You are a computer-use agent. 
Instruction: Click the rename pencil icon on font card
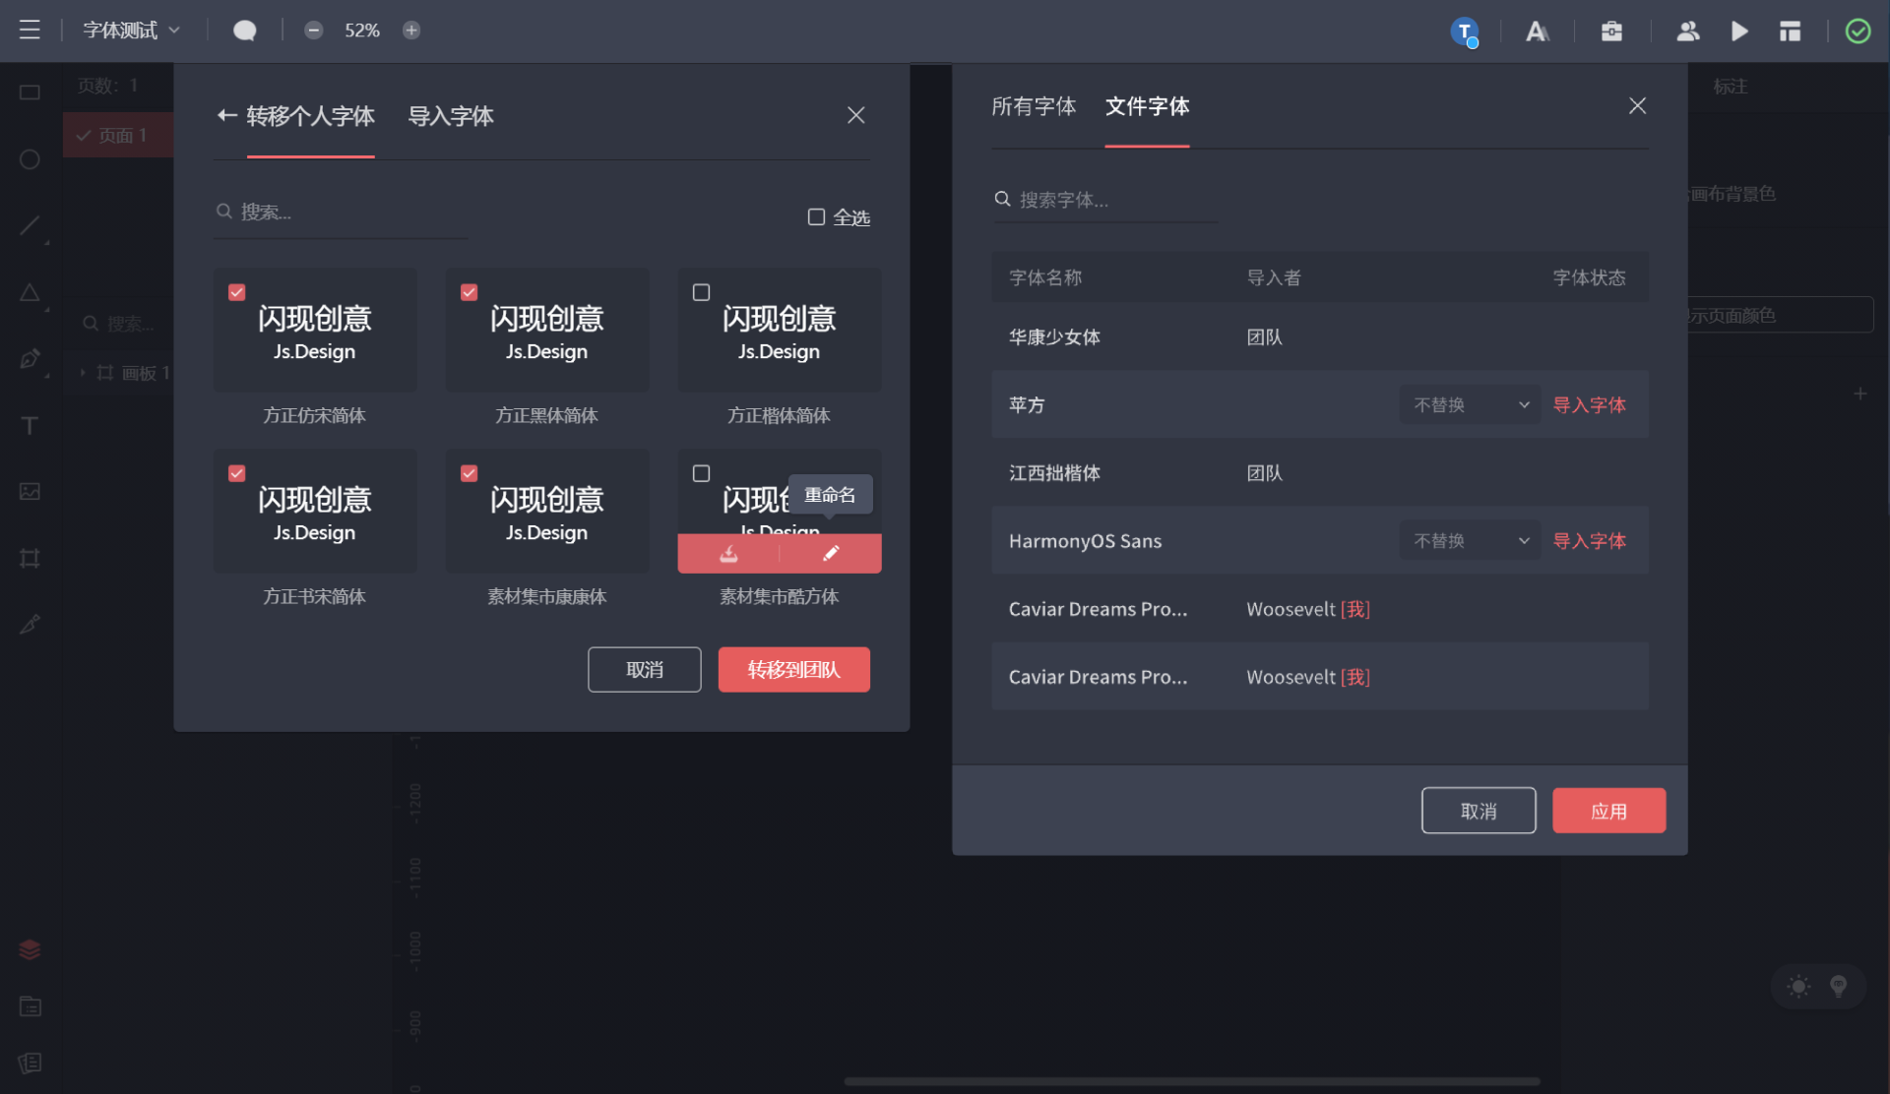point(830,554)
